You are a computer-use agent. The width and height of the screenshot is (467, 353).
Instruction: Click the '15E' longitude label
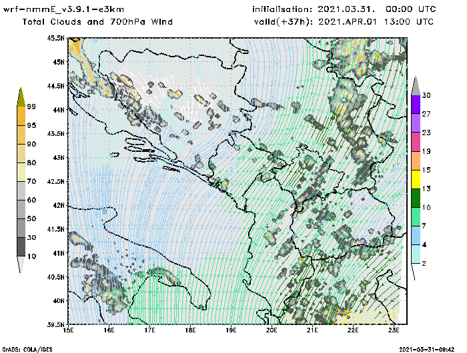[69, 330]
